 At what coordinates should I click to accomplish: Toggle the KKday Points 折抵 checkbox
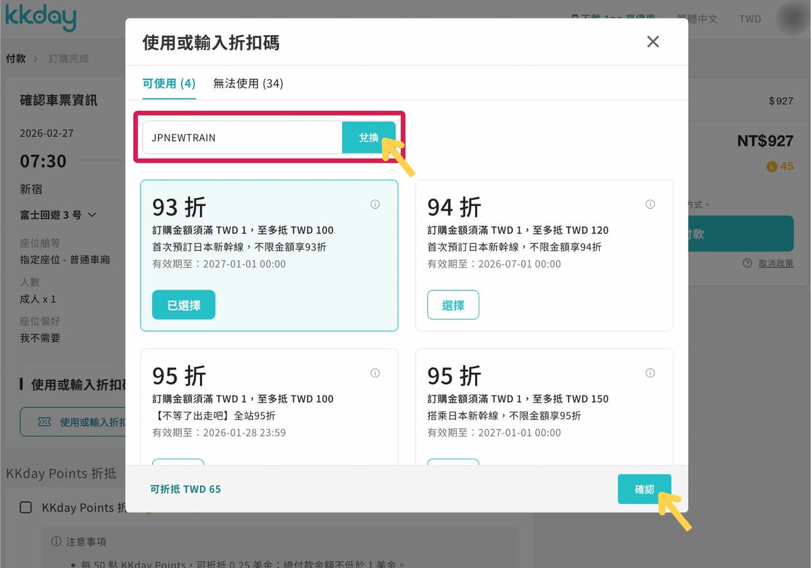point(26,507)
